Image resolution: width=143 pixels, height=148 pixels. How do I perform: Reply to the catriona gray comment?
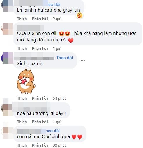click(40, 19)
